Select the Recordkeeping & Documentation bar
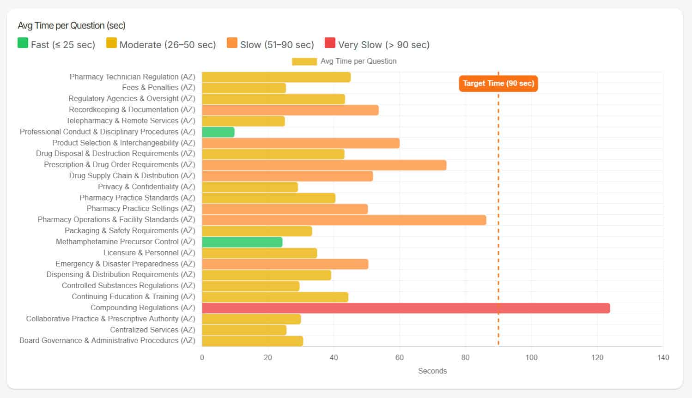692x398 pixels. click(290, 110)
